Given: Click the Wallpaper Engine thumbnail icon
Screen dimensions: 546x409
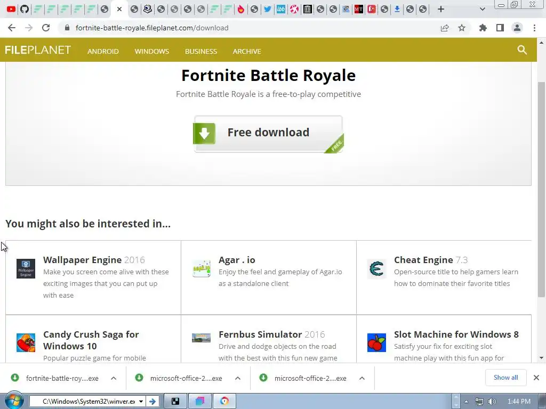Looking at the screenshot, I should 26,268.
